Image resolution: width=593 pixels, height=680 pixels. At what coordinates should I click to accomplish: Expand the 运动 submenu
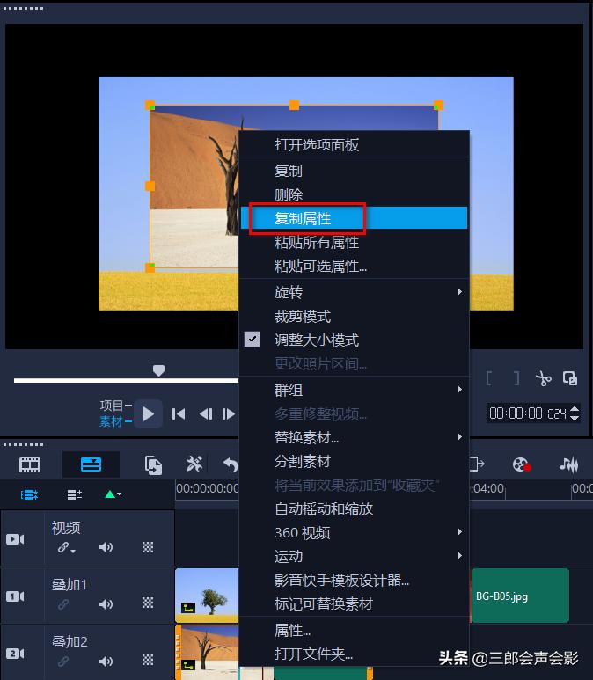(354, 556)
